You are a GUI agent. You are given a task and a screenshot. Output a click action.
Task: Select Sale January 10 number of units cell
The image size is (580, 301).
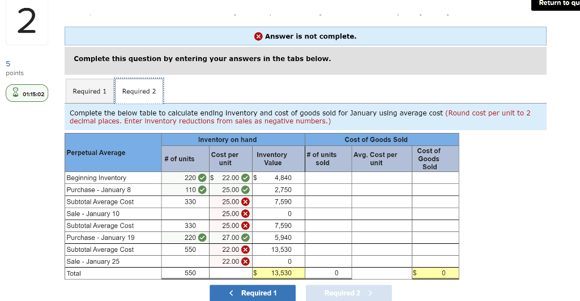[185, 213]
